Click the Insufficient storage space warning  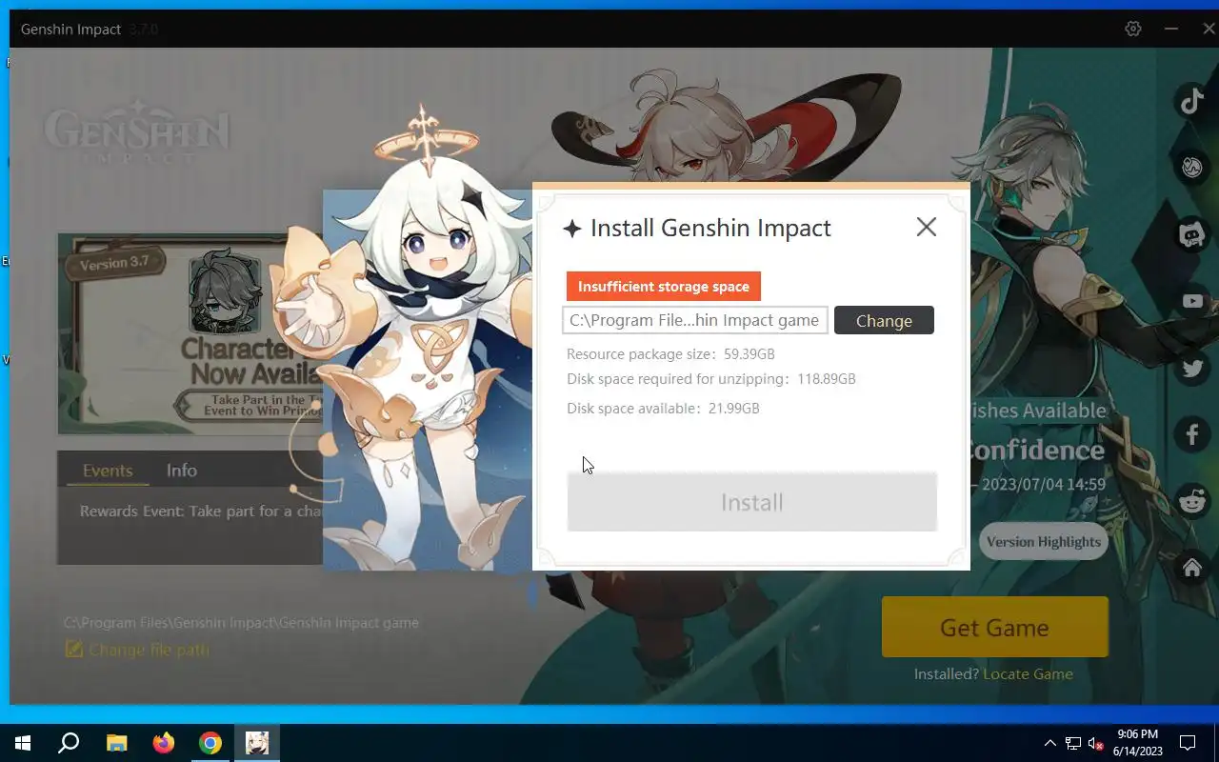click(x=664, y=286)
